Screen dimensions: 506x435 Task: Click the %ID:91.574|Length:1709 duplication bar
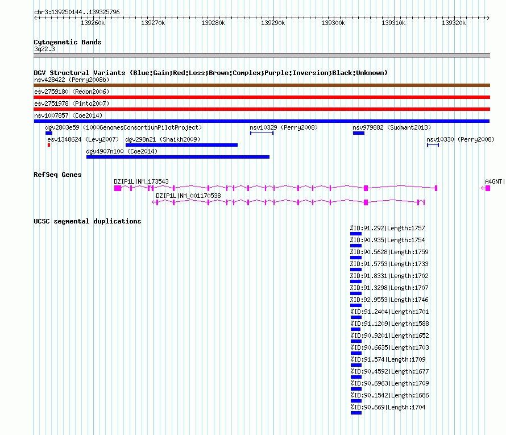[x=356, y=364]
